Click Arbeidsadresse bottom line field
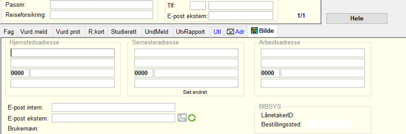Viewport: 406px width, 134px height. (x=313, y=83)
